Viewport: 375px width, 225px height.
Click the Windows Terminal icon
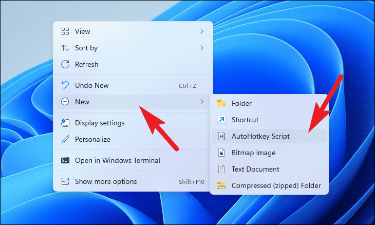[65, 160]
